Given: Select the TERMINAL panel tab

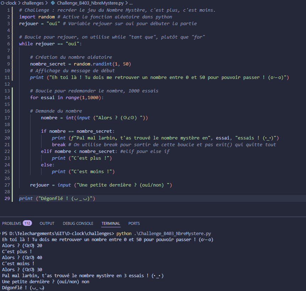Looking at the screenshot, I should click(x=111, y=223).
